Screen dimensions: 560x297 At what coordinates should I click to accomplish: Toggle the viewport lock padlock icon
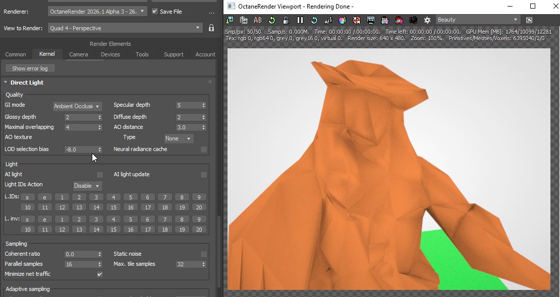click(x=286, y=20)
